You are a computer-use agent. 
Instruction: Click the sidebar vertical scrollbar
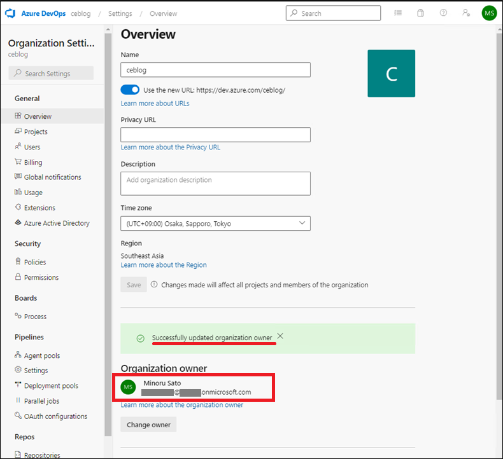[108, 235]
